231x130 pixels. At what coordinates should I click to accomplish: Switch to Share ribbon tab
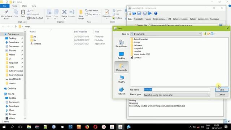coord(24,6)
